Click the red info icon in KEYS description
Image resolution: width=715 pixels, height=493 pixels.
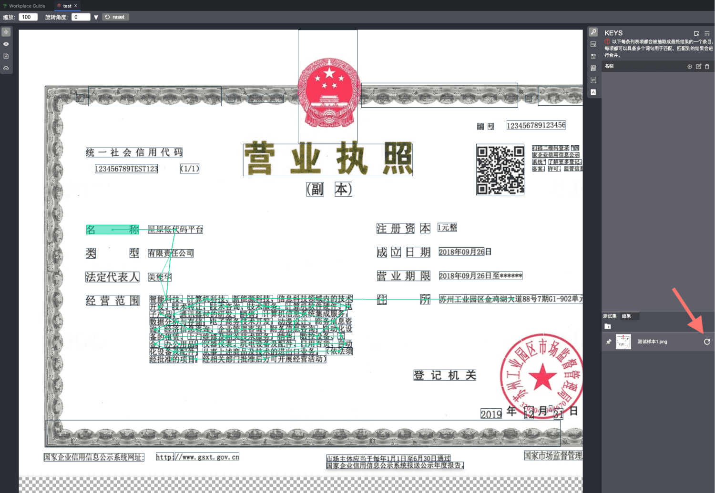coord(607,42)
